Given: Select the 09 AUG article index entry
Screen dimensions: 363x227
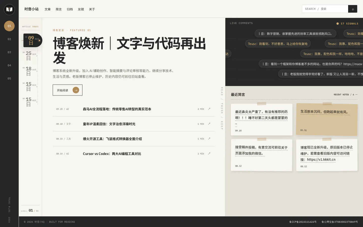Looking at the screenshot, I should (x=33, y=40).
